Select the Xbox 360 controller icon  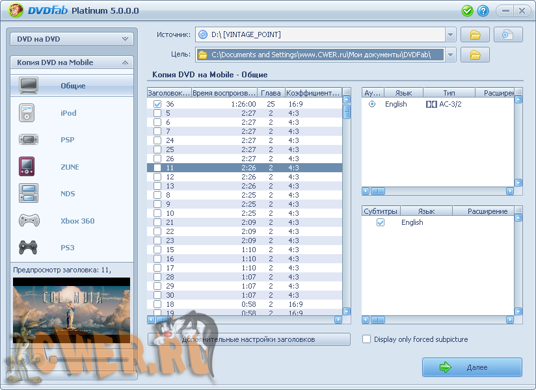(29, 220)
